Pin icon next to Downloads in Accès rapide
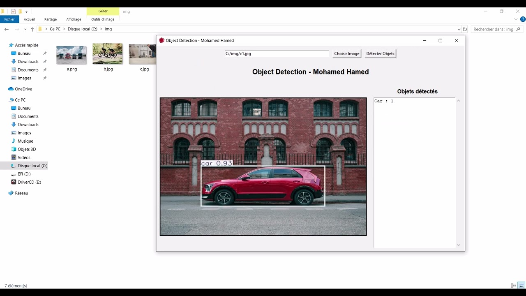The image size is (526, 296). click(x=45, y=62)
